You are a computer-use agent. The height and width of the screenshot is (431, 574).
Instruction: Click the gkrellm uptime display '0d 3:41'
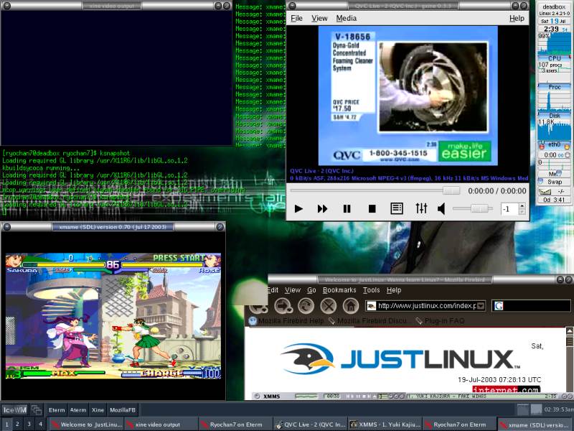click(554, 200)
